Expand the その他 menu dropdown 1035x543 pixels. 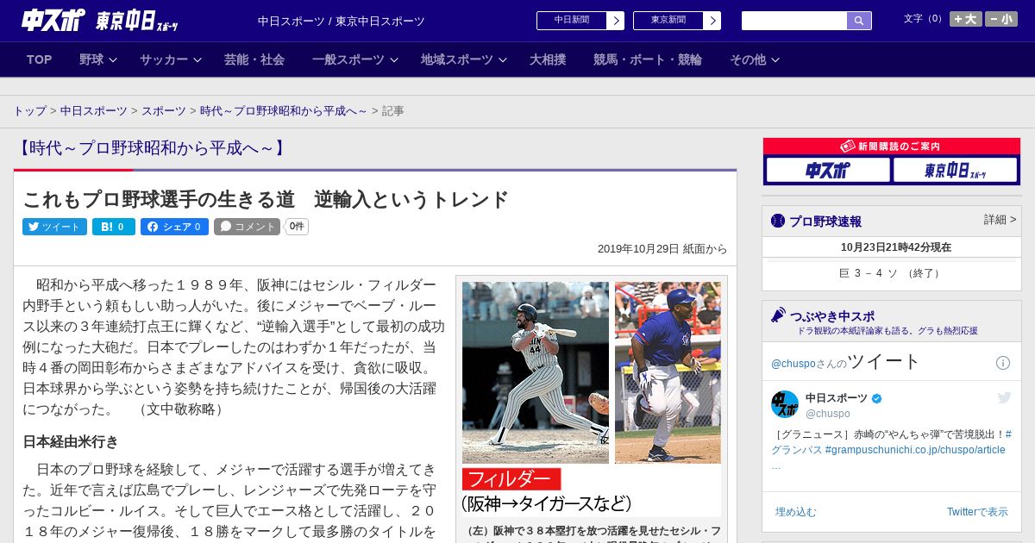coord(755,59)
